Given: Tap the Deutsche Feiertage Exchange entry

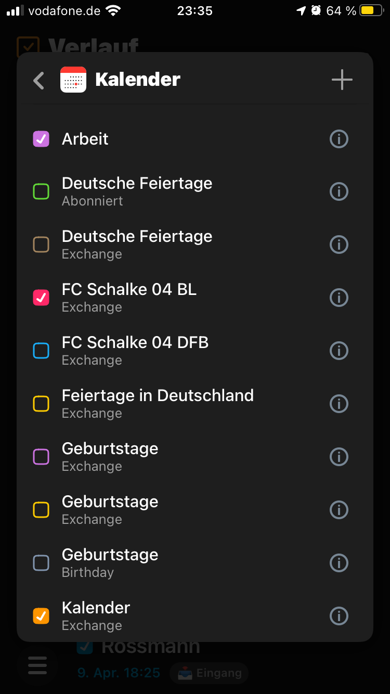Looking at the screenshot, I should (x=137, y=244).
